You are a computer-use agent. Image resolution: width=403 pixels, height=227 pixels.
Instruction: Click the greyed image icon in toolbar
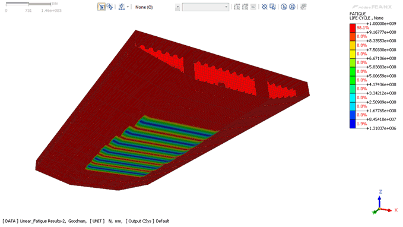253,7
